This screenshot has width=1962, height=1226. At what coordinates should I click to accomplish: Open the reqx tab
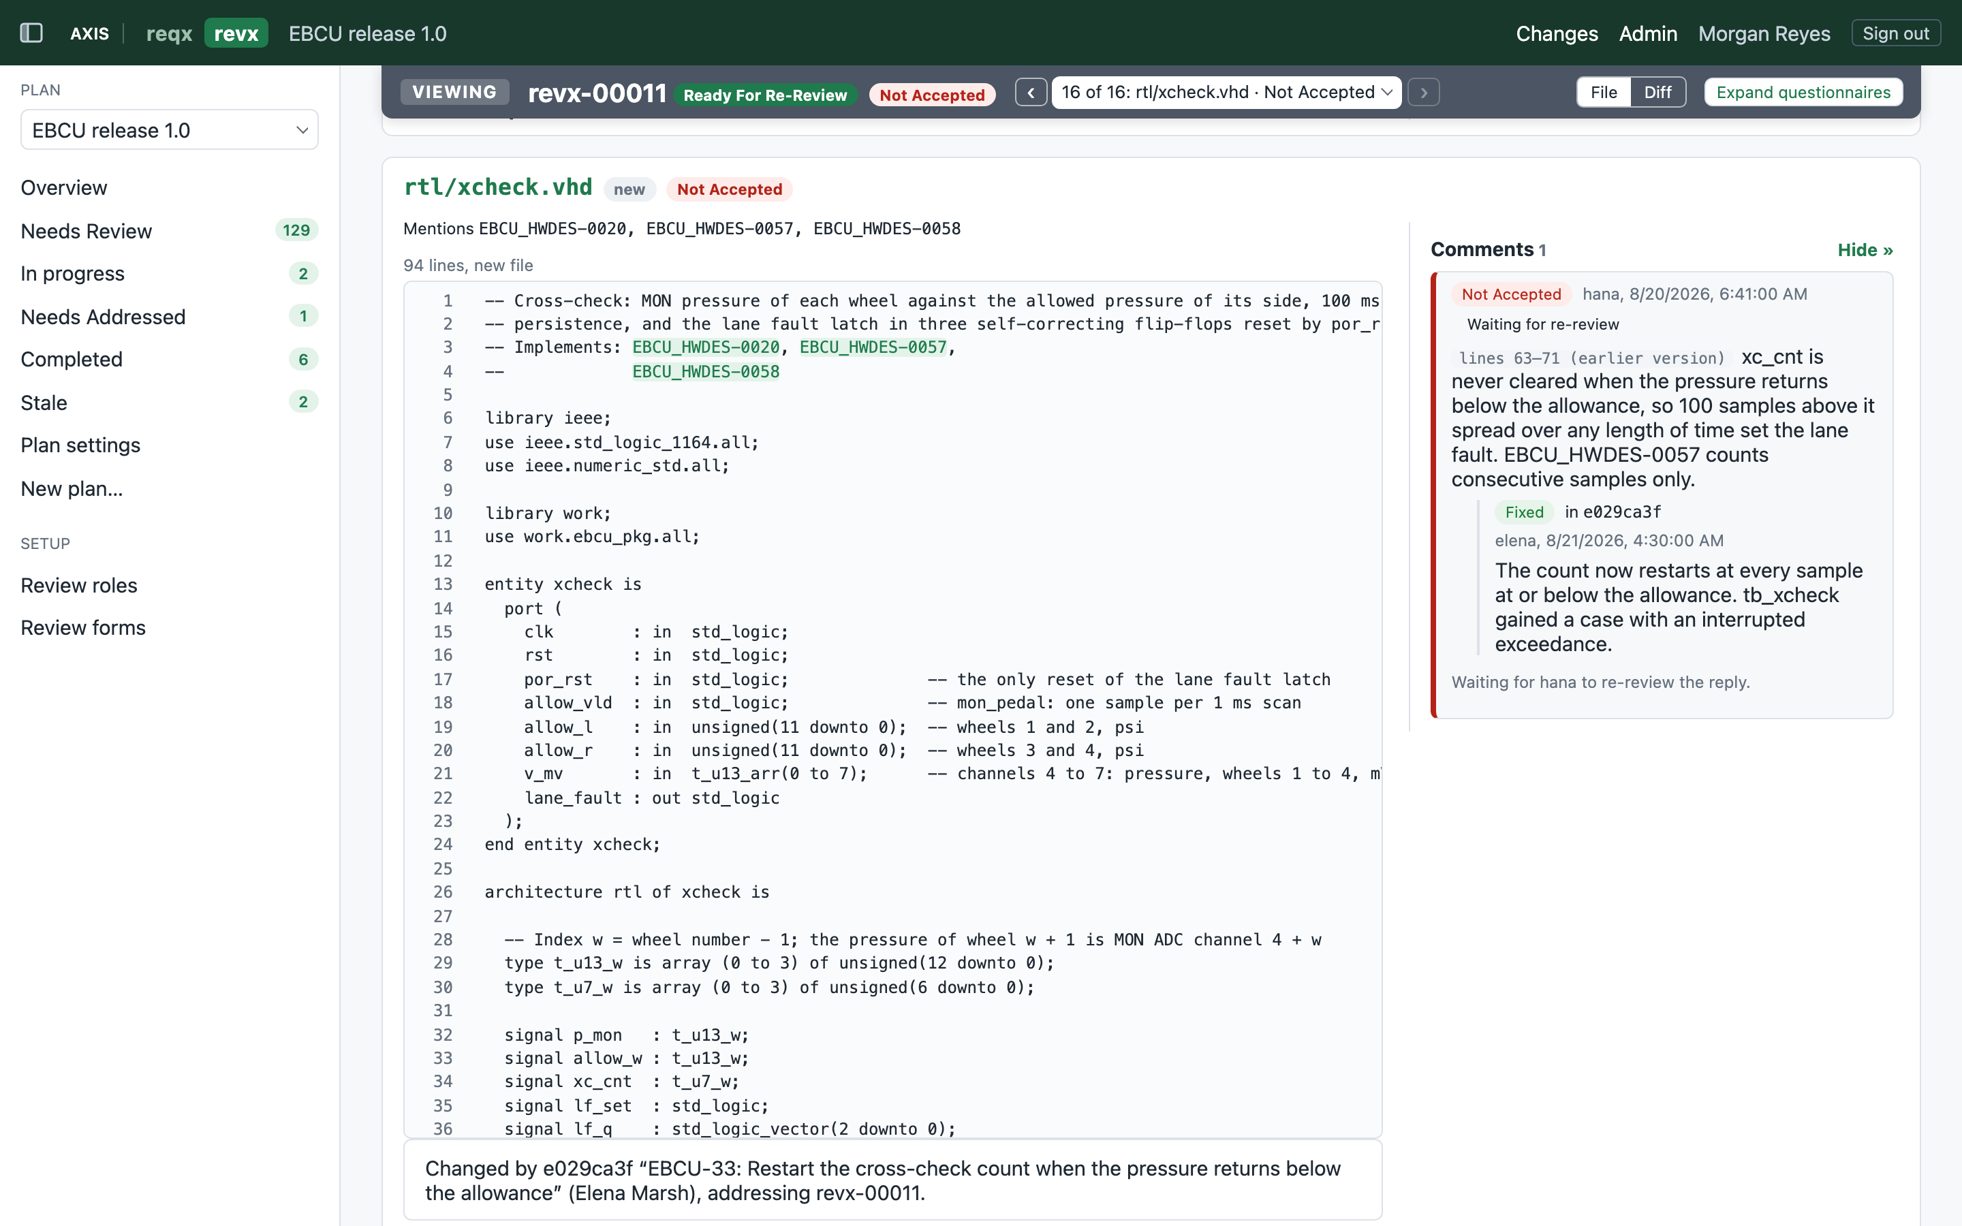click(x=169, y=33)
